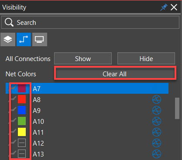Open the yellow color swatch for A11
Screen dimensions: 182x160
pyautogui.click(x=22, y=132)
